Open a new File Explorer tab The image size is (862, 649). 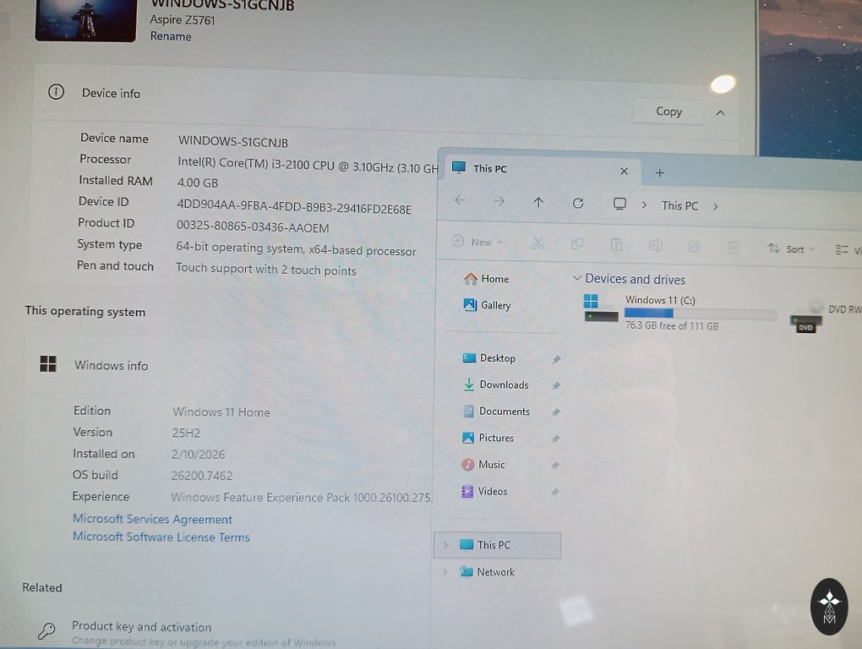[660, 172]
